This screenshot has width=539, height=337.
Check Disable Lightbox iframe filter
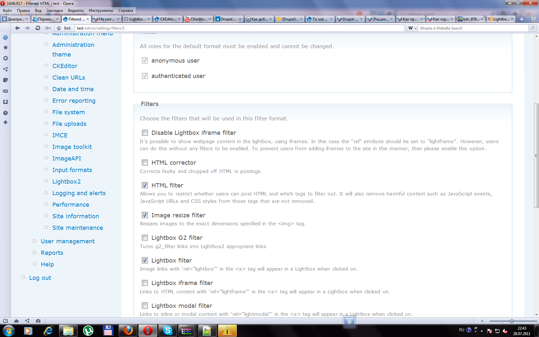tap(145, 133)
